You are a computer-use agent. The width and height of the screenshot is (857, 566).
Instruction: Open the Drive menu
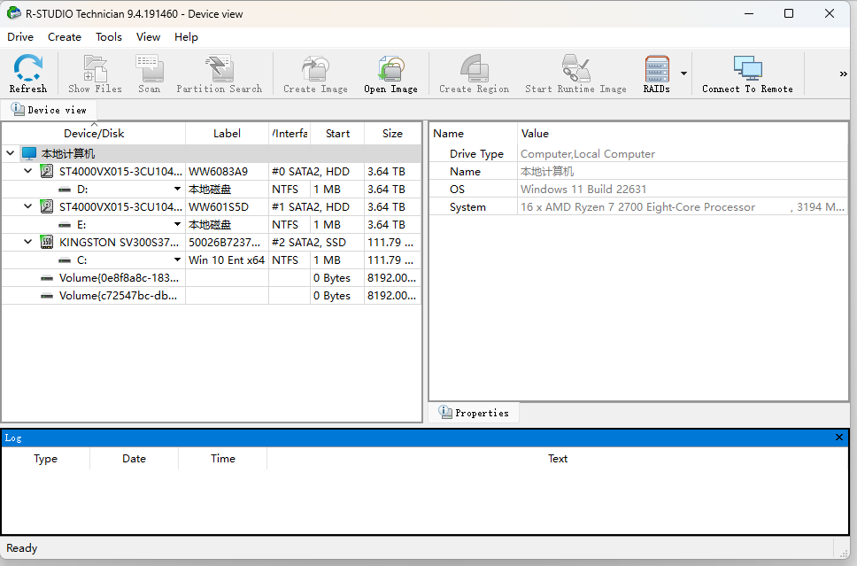point(20,36)
